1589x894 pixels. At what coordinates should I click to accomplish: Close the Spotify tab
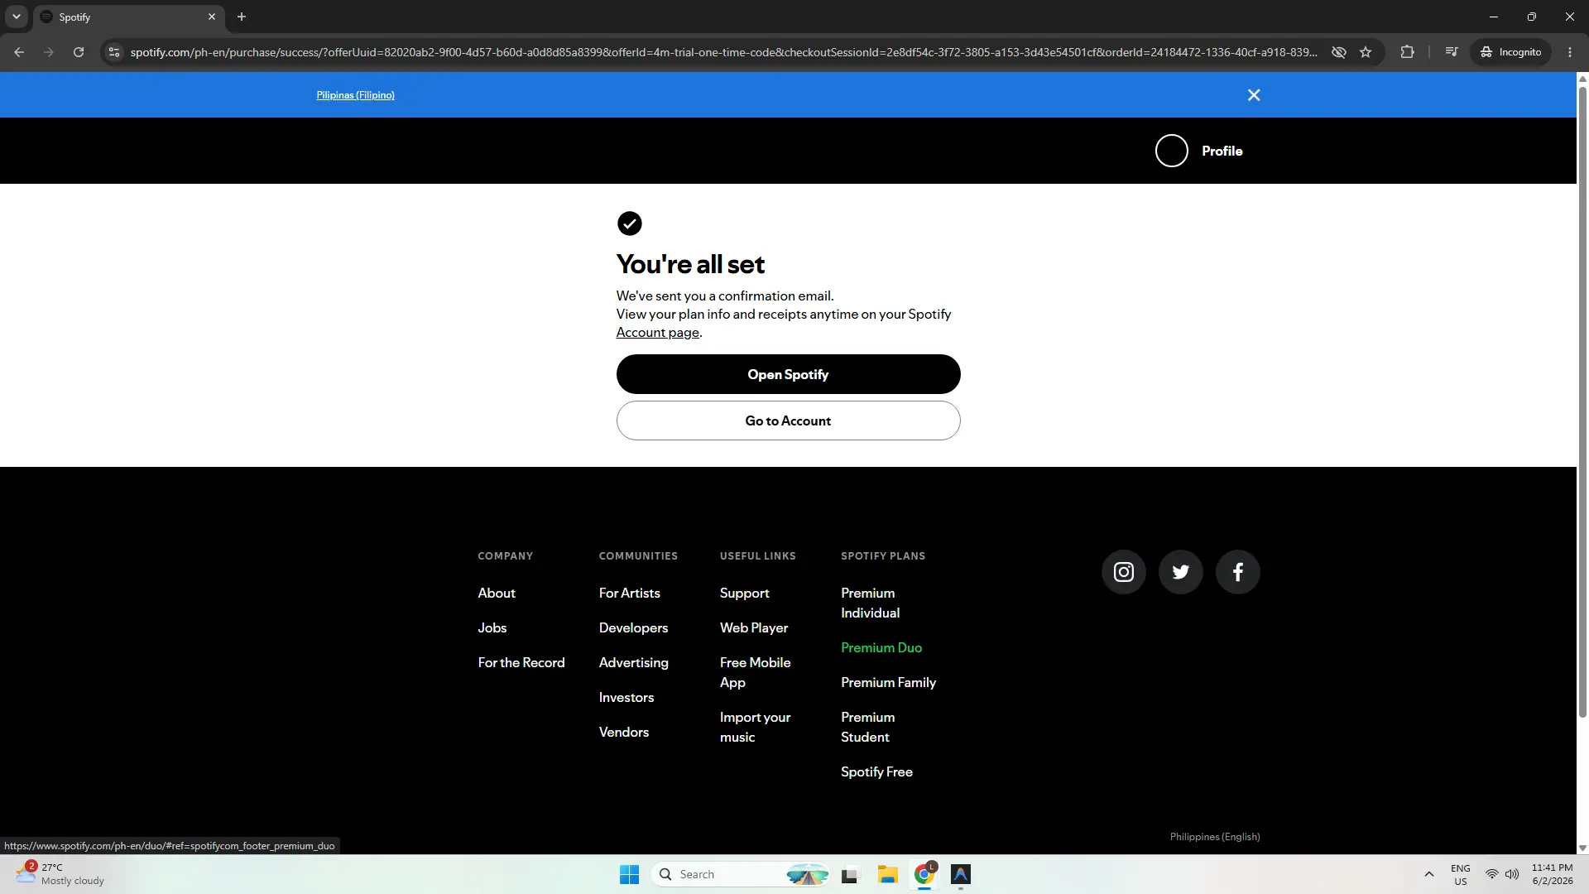click(211, 17)
